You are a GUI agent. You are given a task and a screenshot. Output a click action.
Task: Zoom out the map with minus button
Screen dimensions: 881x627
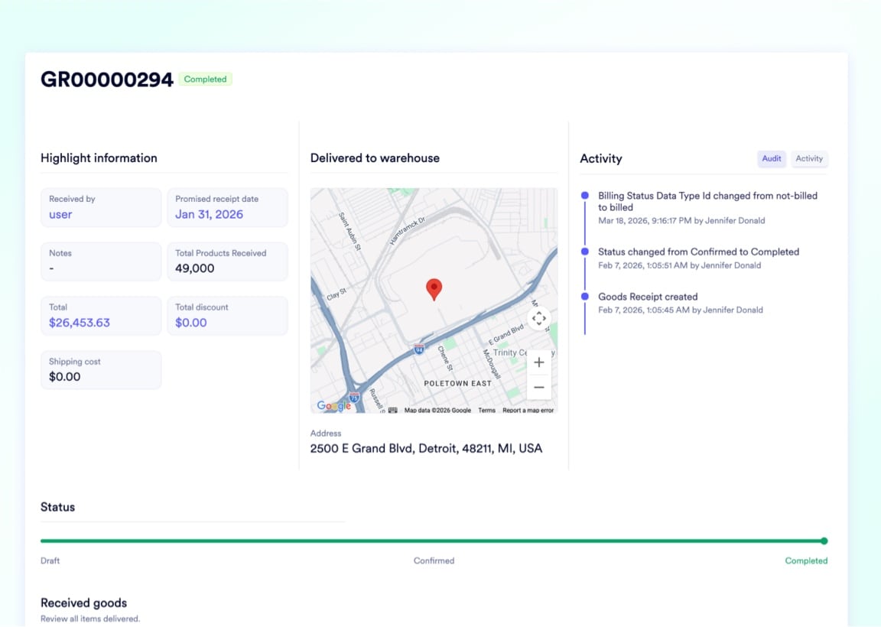539,387
